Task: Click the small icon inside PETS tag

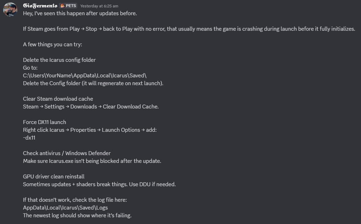Action: click(x=62, y=6)
